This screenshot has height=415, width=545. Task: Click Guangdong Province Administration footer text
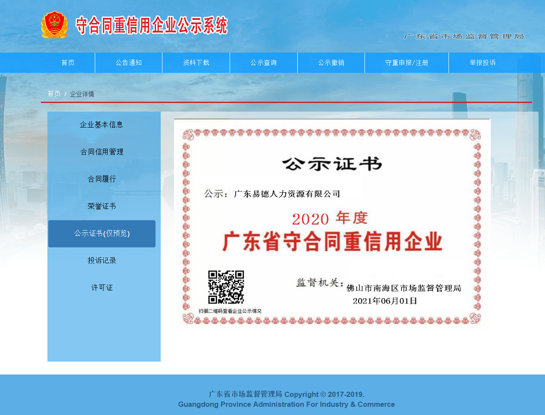tap(287, 404)
